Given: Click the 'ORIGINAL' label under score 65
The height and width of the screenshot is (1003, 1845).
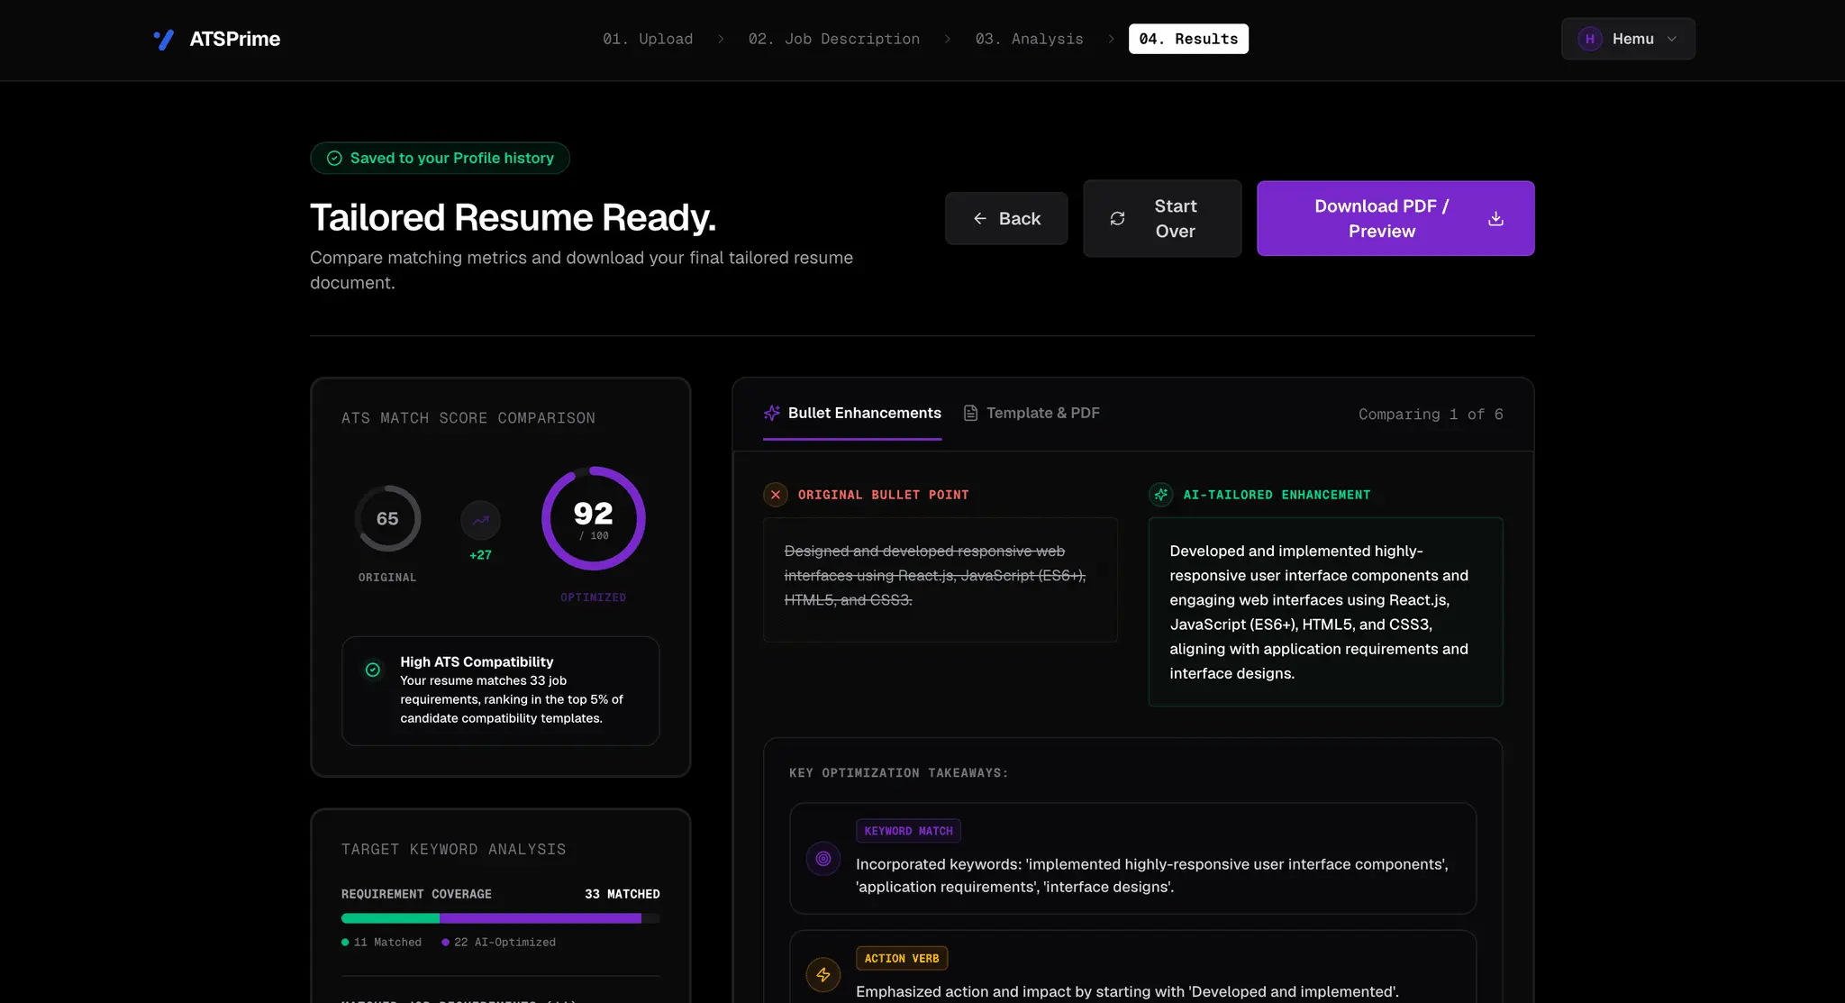Looking at the screenshot, I should click(387, 578).
